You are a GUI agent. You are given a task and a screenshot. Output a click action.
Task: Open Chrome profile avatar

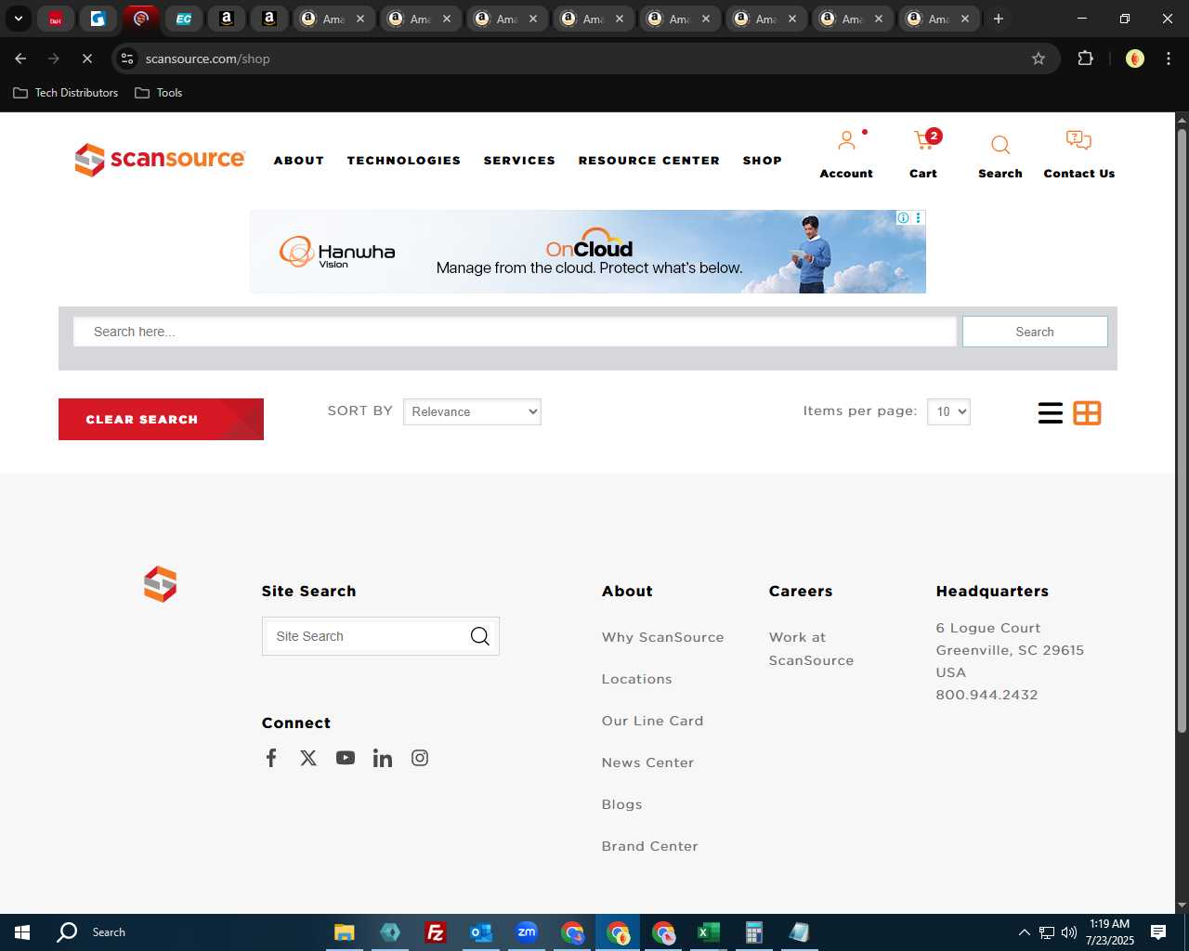tap(1134, 59)
